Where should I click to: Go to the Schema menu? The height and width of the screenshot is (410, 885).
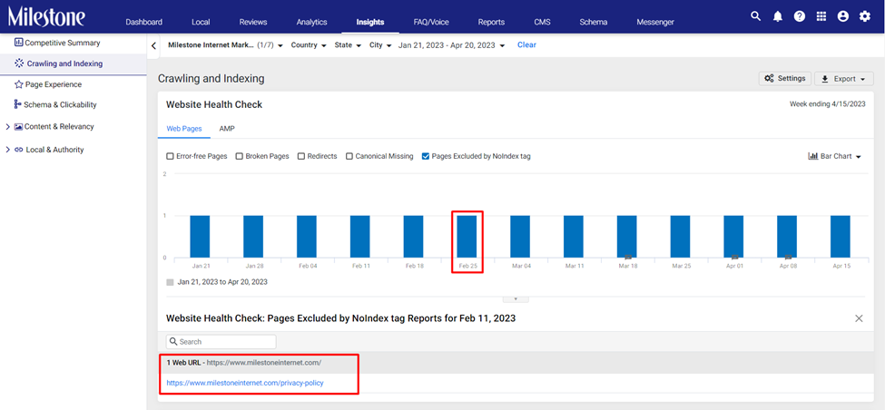click(594, 22)
